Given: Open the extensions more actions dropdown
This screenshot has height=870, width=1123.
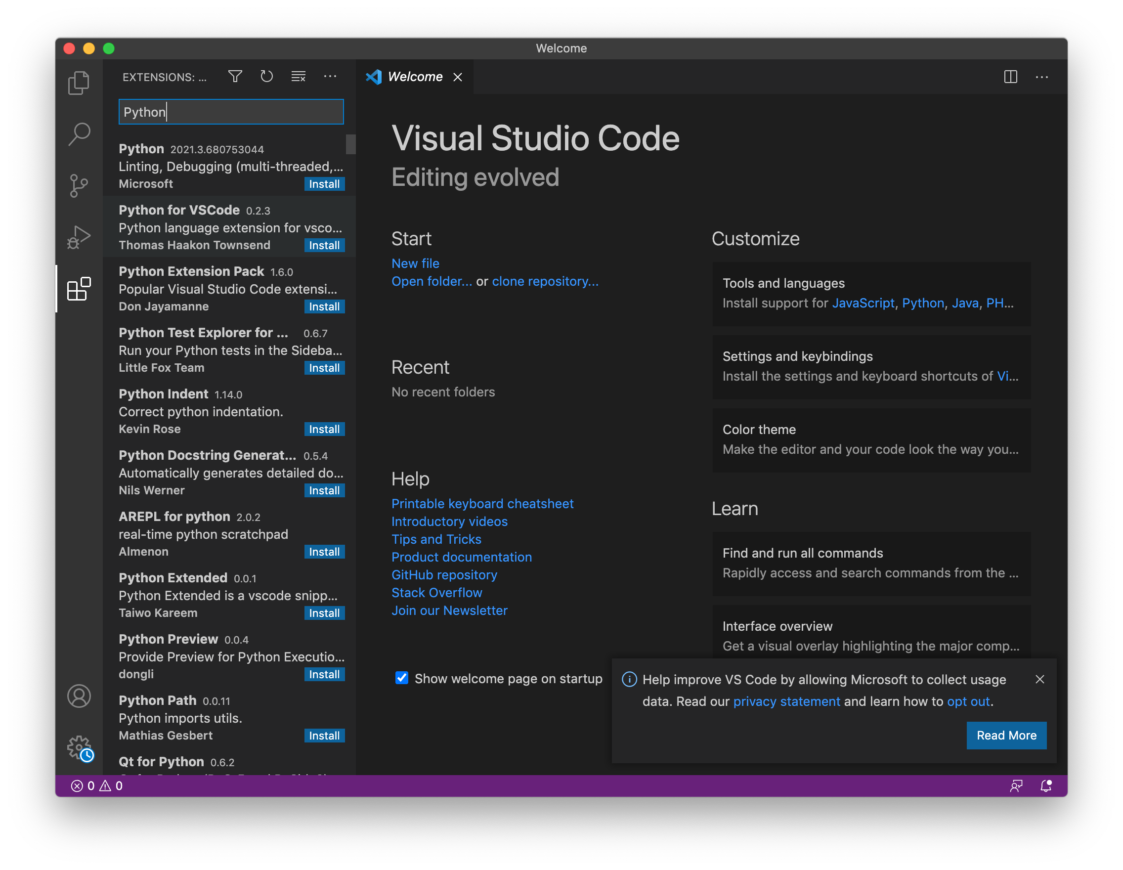Looking at the screenshot, I should (x=331, y=77).
